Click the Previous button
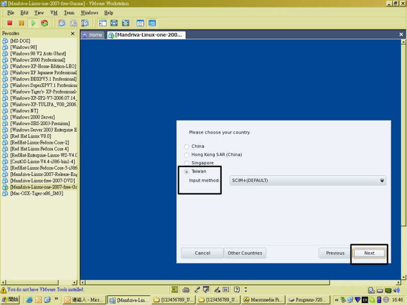 pos(335,253)
